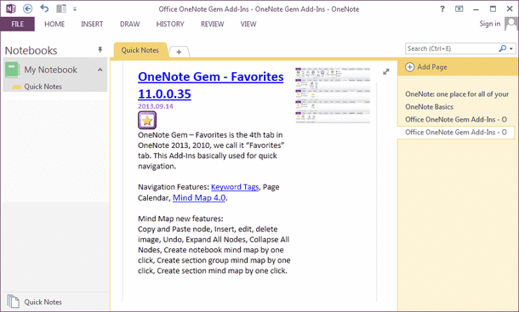The width and height of the screenshot is (519, 312).
Task: Expand page to full view with arrows icon
Action: click(x=386, y=71)
